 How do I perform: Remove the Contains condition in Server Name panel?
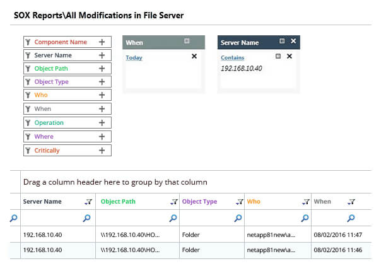tap(289, 56)
